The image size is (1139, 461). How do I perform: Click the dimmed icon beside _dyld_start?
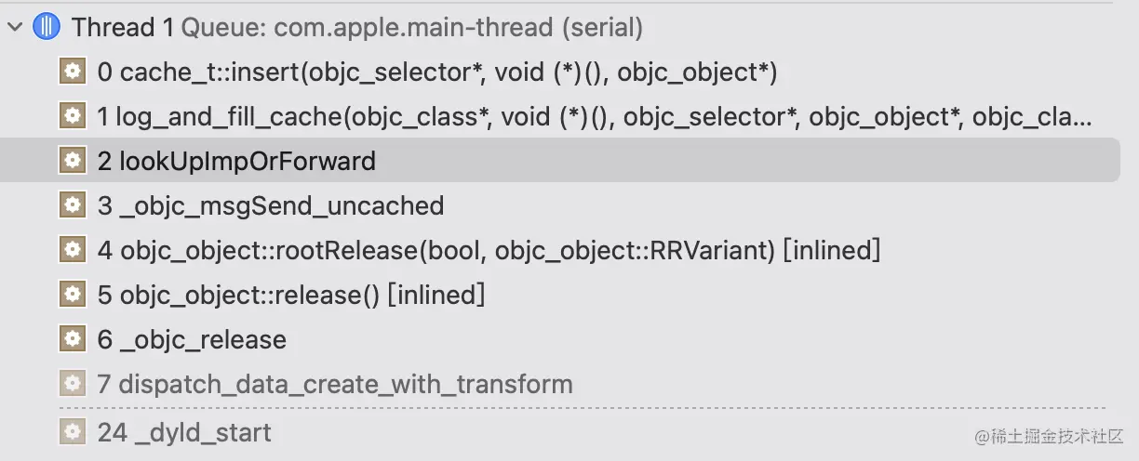[x=72, y=432]
